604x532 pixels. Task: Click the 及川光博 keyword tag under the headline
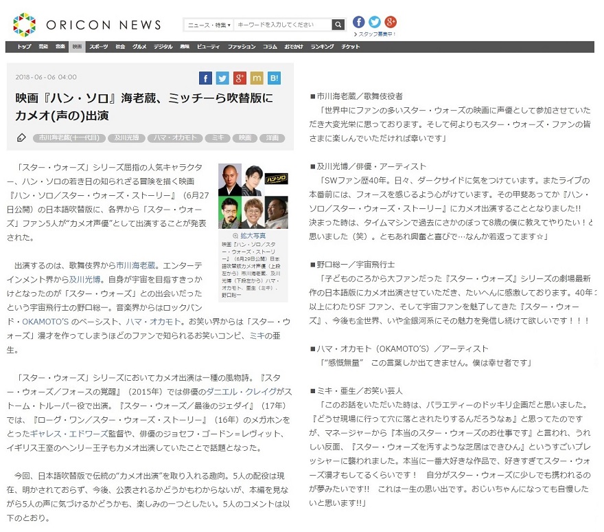126,137
